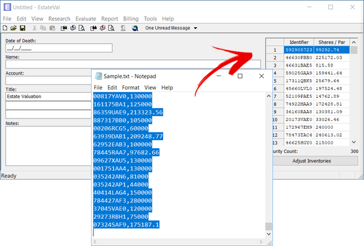Click the Adjust Inventories button
The image size is (364, 246).
pyautogui.click(x=315, y=161)
